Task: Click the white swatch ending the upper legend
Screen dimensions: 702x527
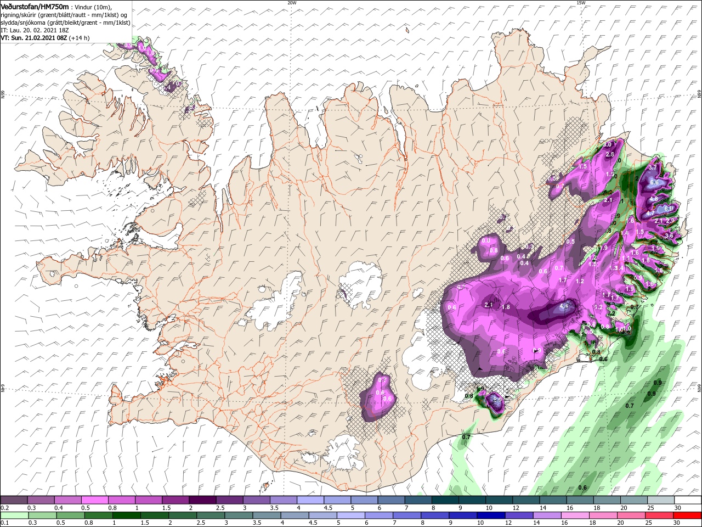Action: coord(688,500)
